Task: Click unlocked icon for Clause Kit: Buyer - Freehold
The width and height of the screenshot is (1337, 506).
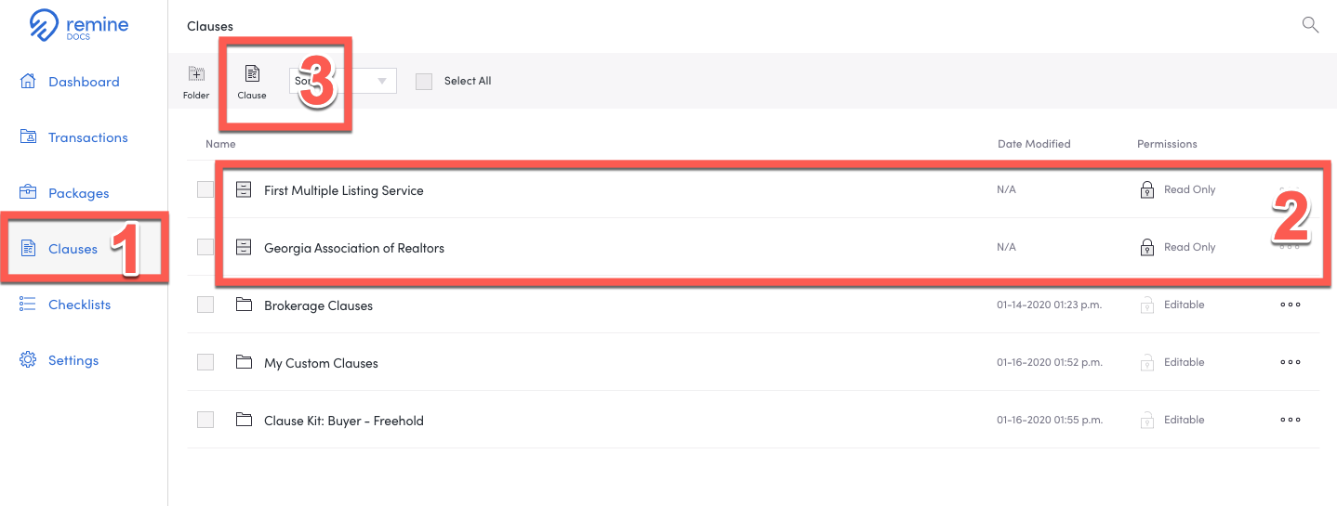Action: pos(1147,420)
